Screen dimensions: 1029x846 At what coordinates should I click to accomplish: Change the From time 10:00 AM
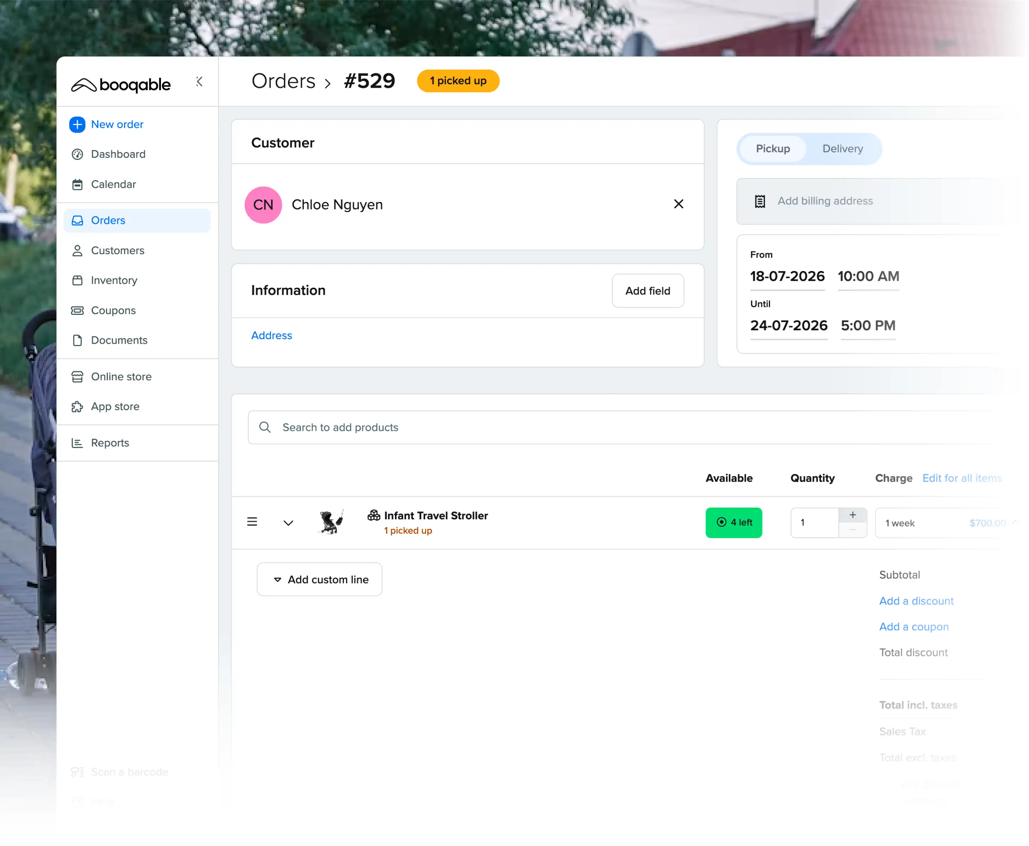click(868, 277)
